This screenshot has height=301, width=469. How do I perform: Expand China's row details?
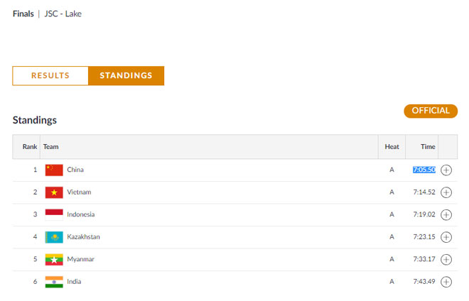coord(446,170)
